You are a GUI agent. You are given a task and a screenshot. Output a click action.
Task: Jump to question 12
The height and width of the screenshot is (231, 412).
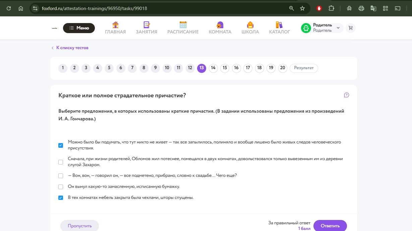190,68
